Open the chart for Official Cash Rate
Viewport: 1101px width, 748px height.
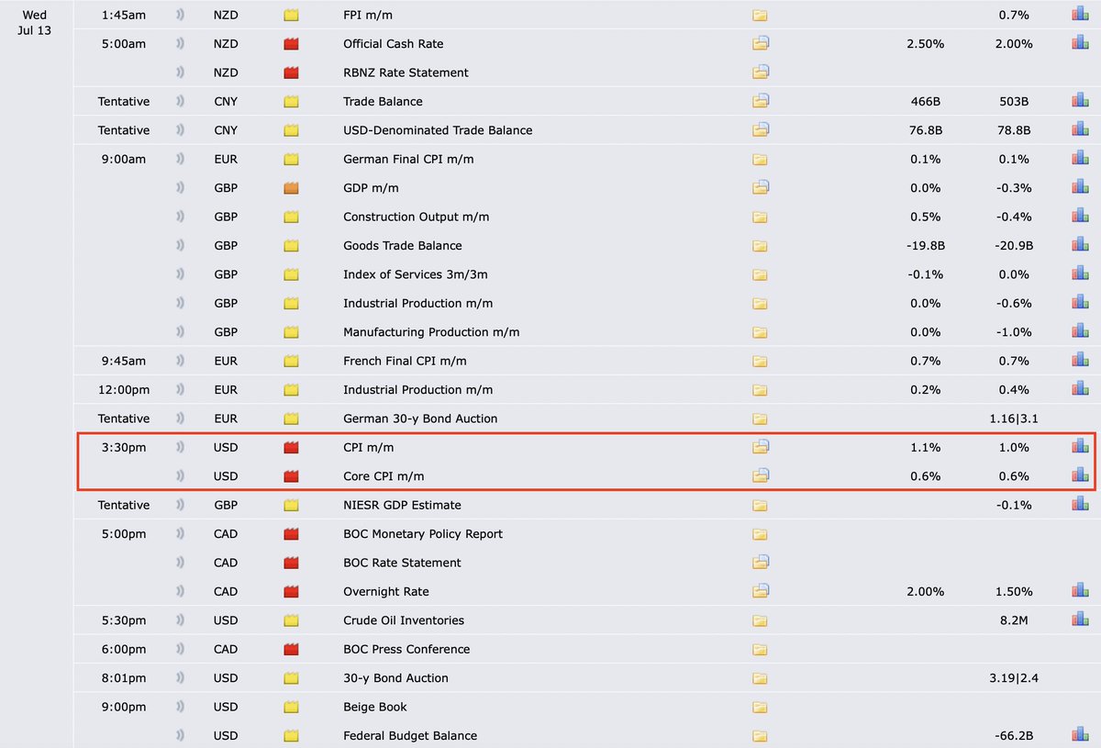(1080, 43)
